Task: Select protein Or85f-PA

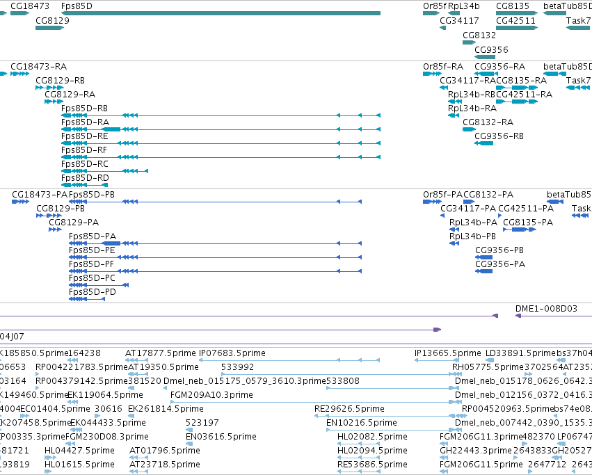Action: click(442, 195)
